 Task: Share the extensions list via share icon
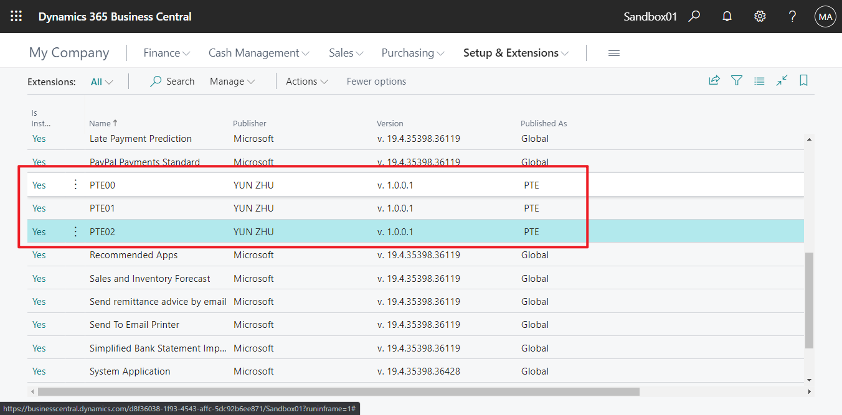[714, 80]
